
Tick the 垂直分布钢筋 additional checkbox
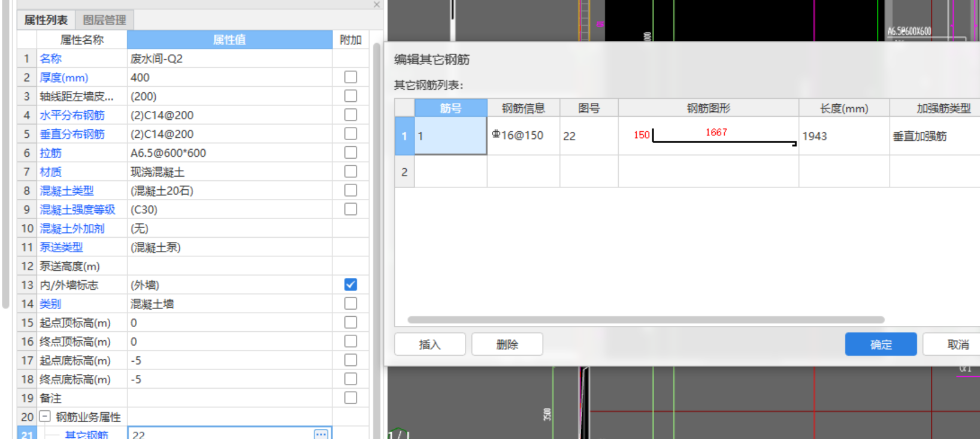coord(350,134)
